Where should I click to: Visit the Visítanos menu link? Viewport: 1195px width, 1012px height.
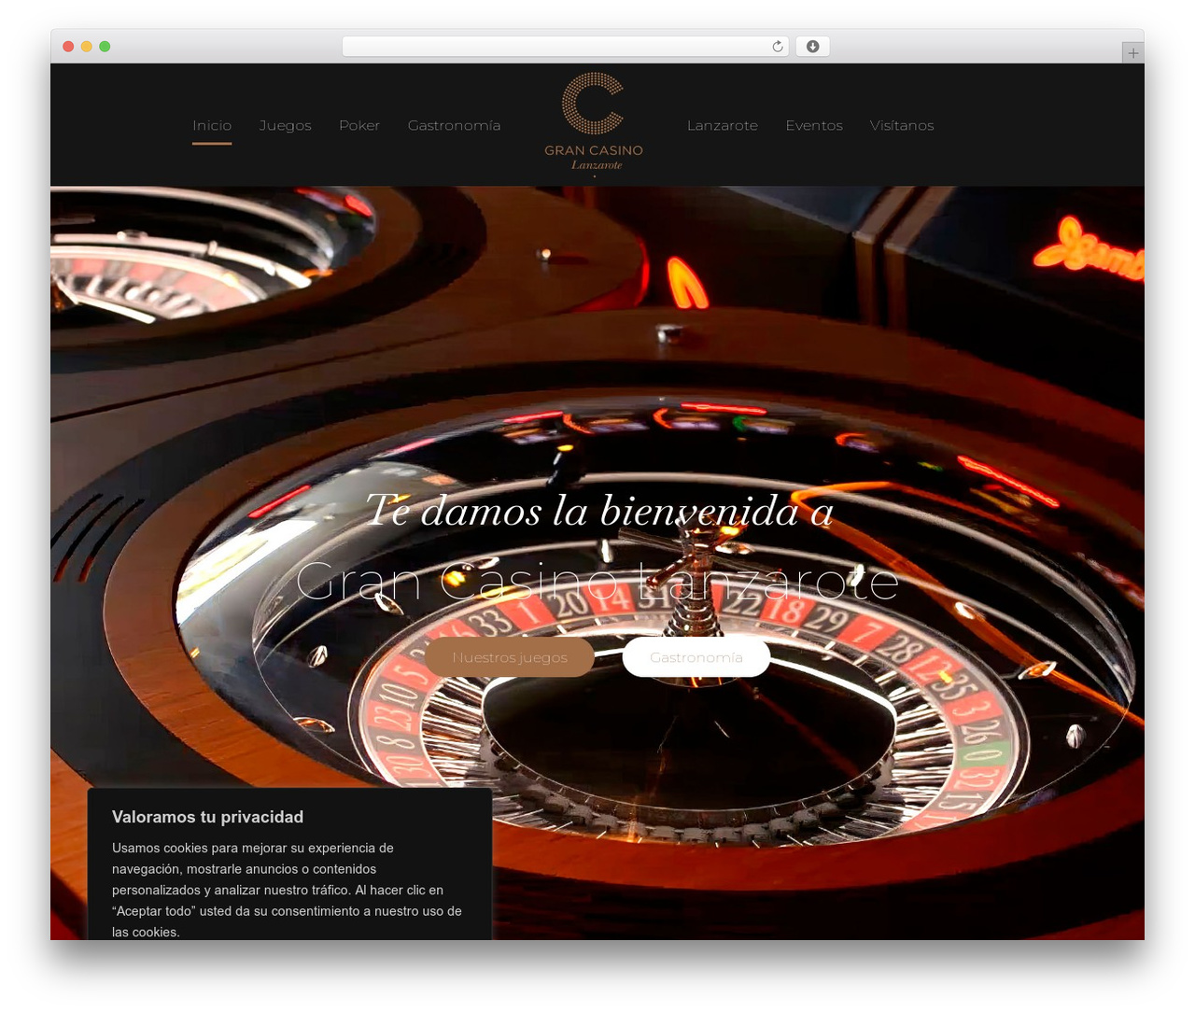point(902,125)
